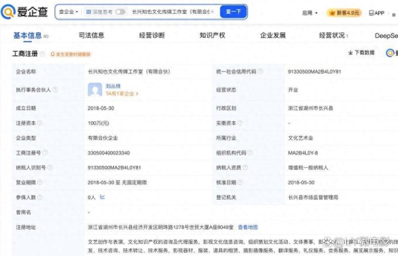Click the 爱企查 logo
Image resolution: width=398 pixels, height=256 pixels.
(x=25, y=12)
